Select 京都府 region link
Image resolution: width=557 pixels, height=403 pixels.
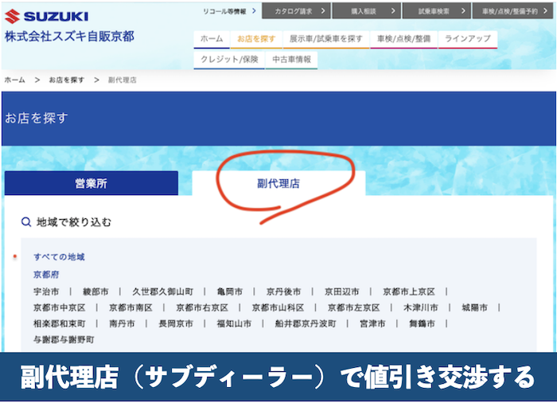(x=46, y=275)
